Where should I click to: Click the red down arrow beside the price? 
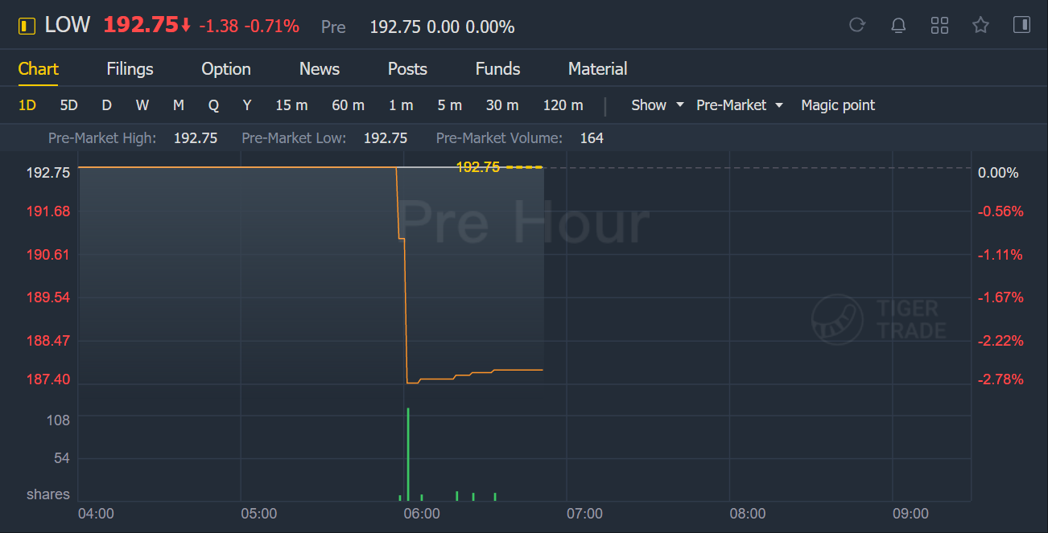pyautogui.click(x=186, y=27)
